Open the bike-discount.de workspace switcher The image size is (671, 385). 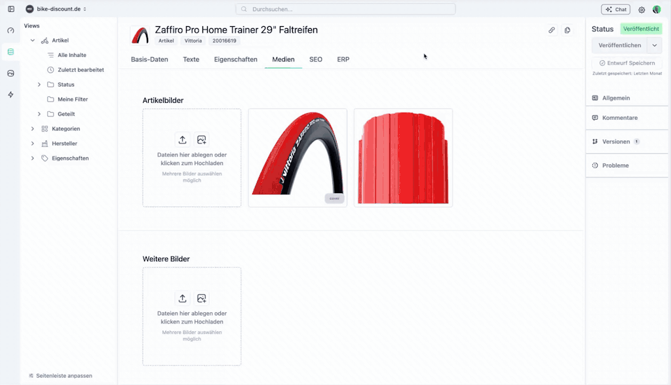(57, 9)
